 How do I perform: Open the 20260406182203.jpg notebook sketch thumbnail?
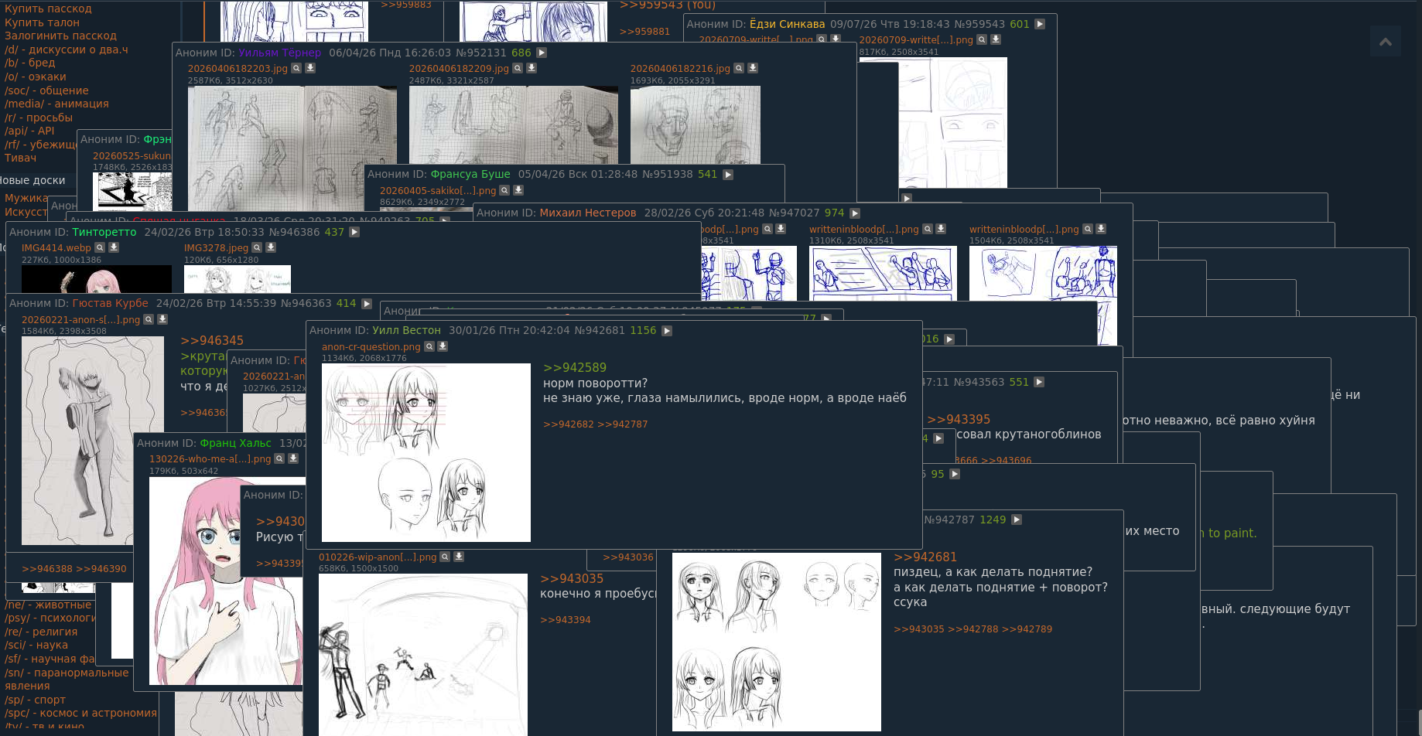(292, 148)
